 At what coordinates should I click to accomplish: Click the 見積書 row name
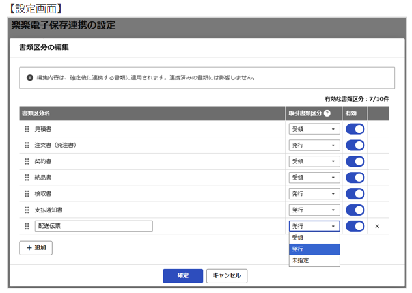43,129
